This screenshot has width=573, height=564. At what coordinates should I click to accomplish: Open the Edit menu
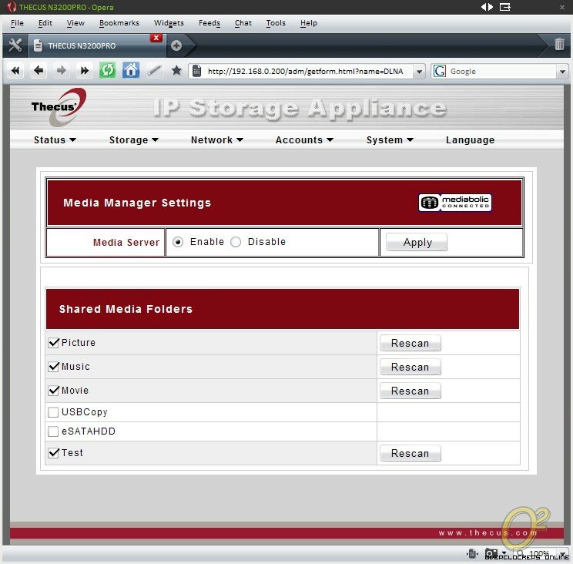coord(45,23)
